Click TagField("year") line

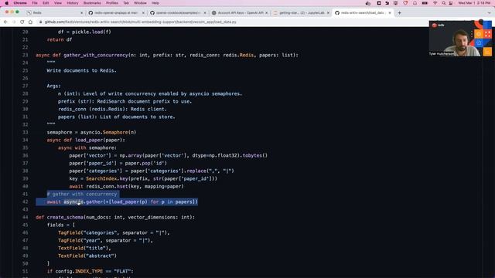pyautogui.click(x=105, y=240)
